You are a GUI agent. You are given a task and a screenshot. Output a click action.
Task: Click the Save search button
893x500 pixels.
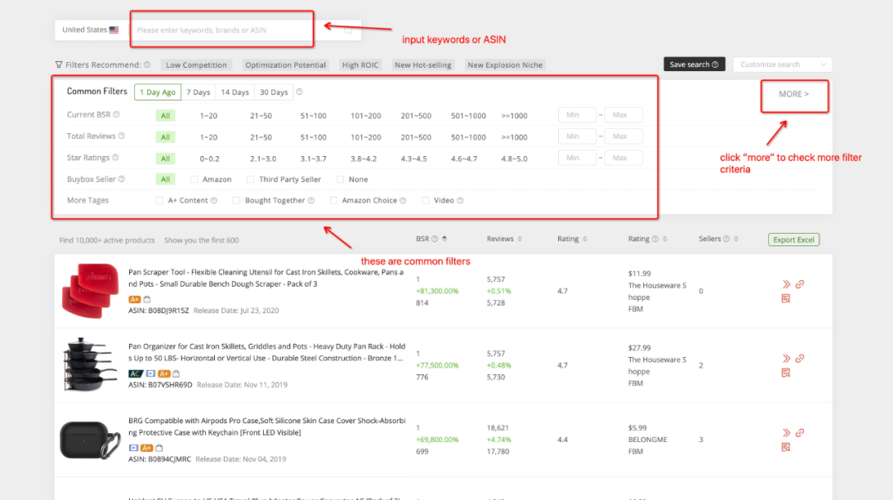(694, 64)
